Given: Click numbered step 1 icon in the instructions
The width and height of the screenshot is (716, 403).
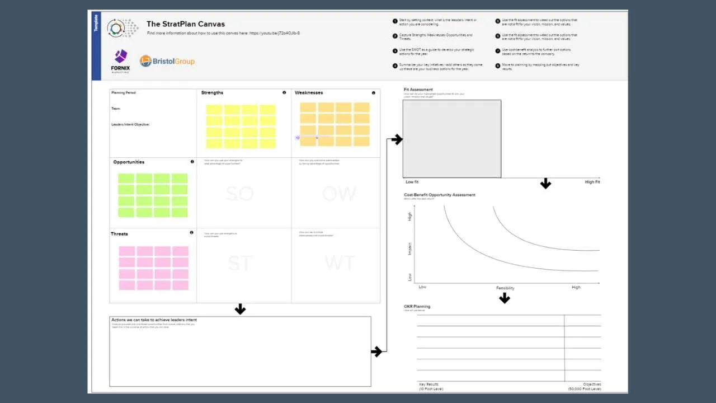Looking at the screenshot, I should pyautogui.click(x=395, y=21).
